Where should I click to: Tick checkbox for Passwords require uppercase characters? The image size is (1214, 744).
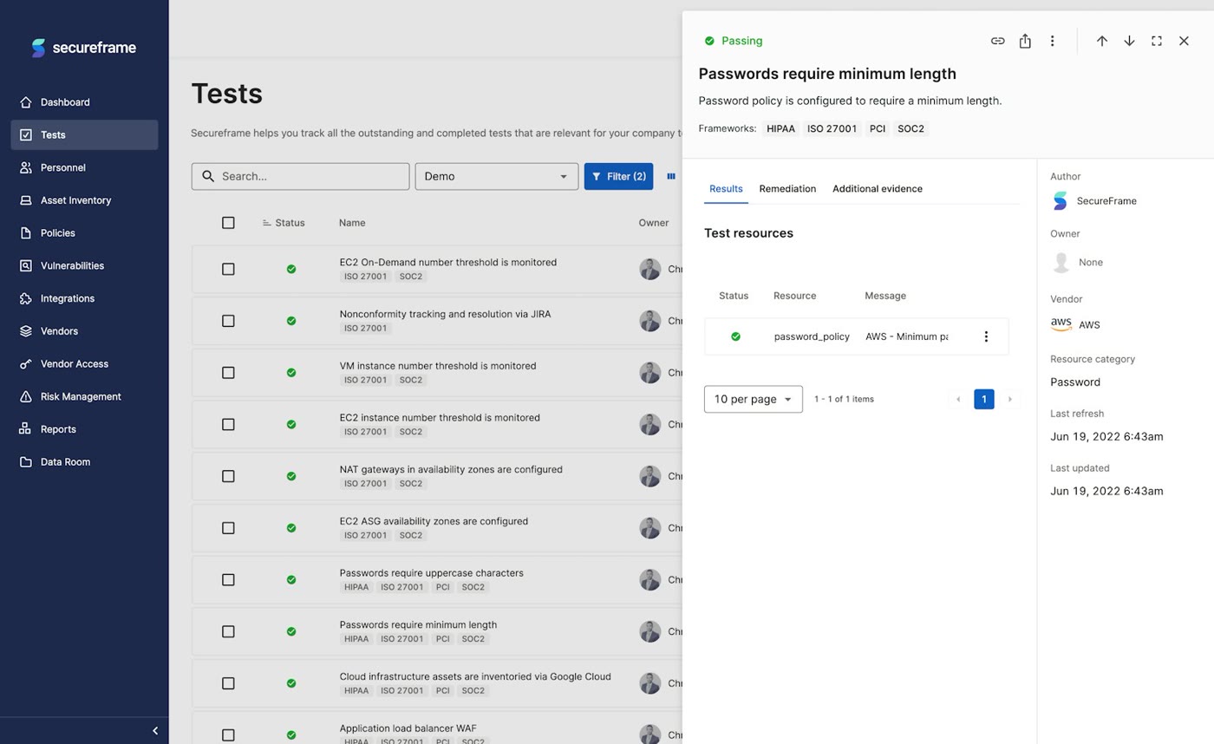click(228, 580)
